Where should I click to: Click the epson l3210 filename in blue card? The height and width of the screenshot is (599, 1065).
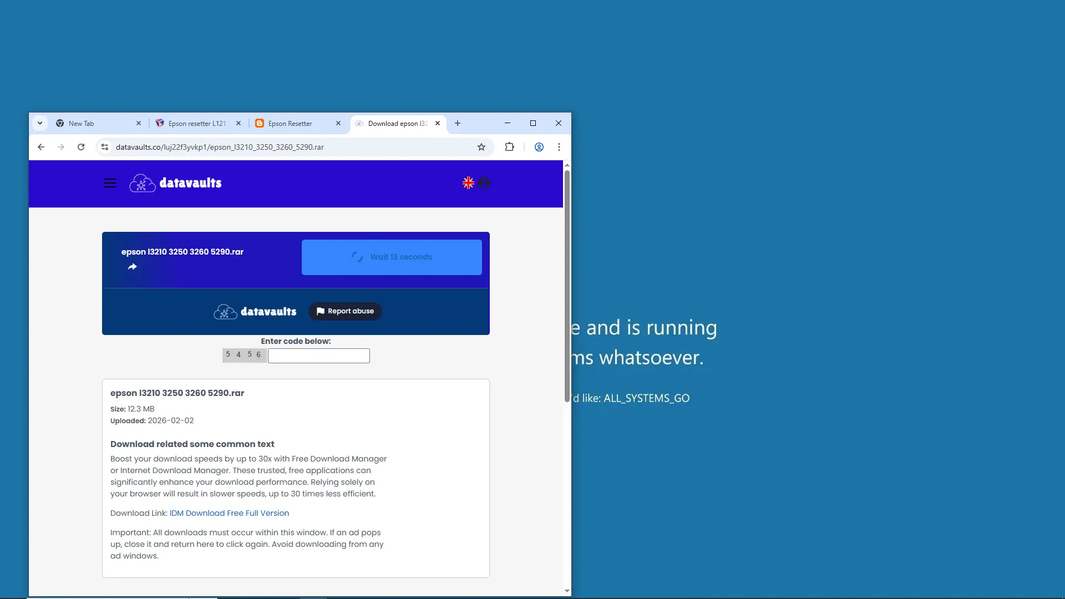point(182,252)
